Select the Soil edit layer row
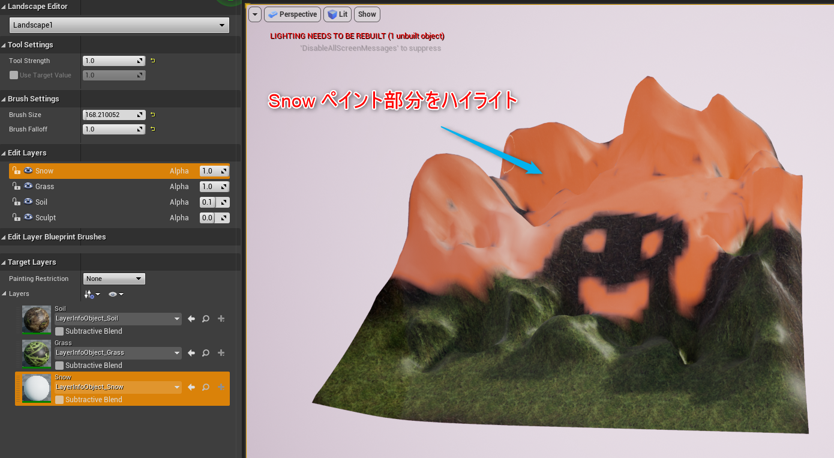This screenshot has width=834, height=458. click(119, 202)
